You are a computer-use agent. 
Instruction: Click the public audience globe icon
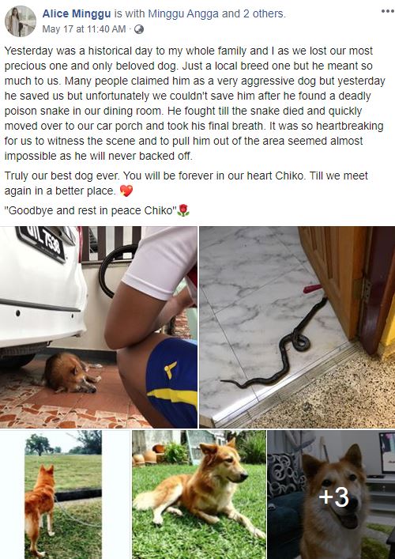point(139,29)
